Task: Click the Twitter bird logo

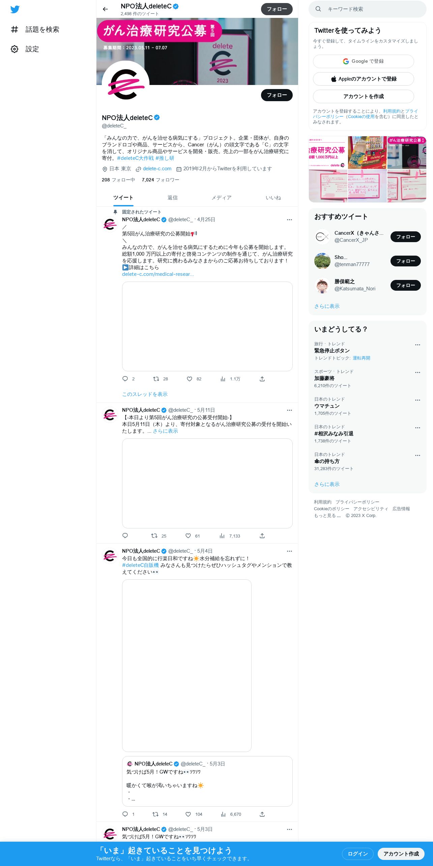Action: [15, 9]
